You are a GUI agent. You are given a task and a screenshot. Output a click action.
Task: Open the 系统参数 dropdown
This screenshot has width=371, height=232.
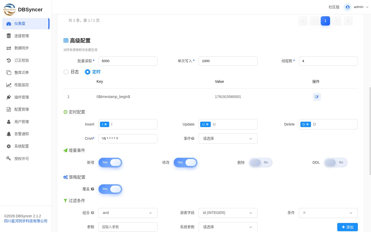(x=228, y=227)
